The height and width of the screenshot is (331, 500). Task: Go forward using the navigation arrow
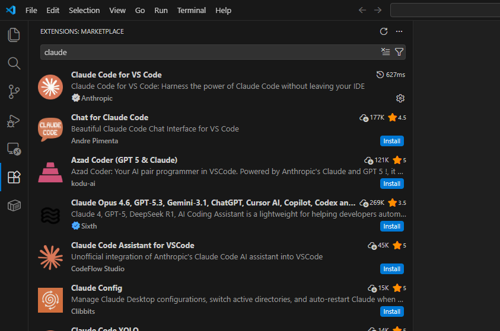[x=378, y=10]
